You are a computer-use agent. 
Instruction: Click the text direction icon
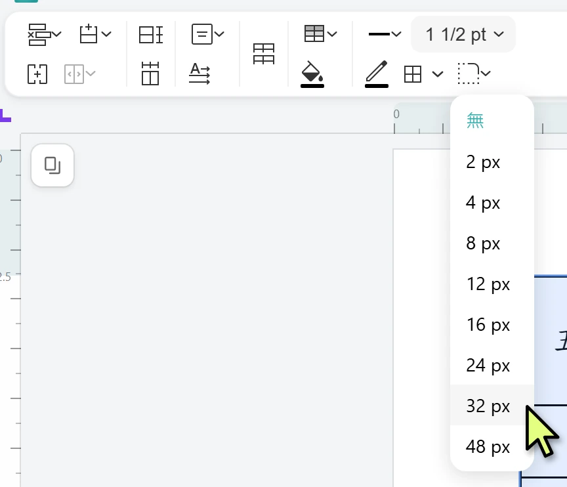click(x=199, y=74)
